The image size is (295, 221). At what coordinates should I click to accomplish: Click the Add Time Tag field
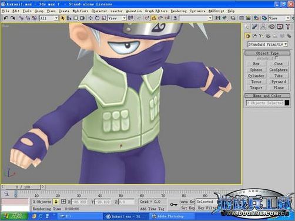tap(153, 209)
